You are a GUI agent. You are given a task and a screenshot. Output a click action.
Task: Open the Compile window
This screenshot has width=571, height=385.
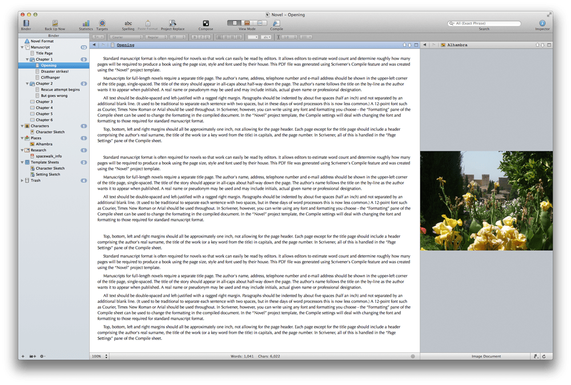(276, 24)
